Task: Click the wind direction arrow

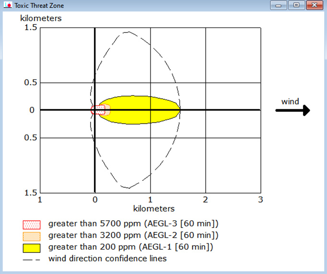Action: (292, 111)
